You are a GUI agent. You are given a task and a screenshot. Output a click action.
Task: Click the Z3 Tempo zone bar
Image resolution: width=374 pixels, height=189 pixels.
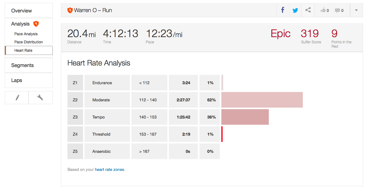coord(245,117)
